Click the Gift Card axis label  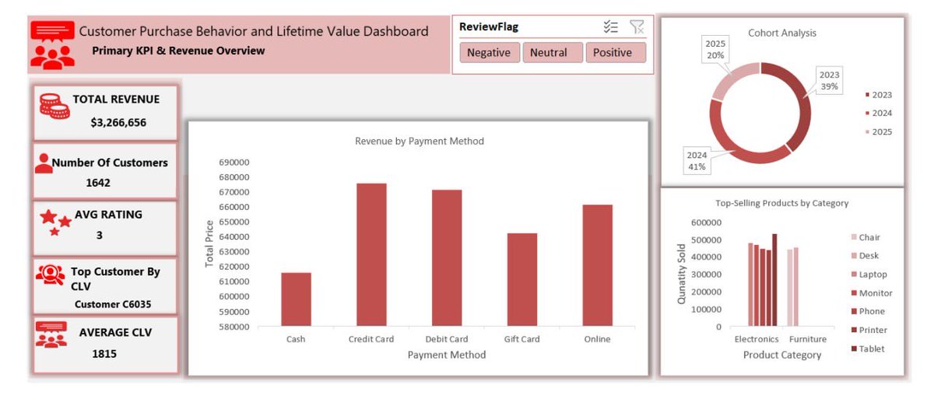[522, 339]
